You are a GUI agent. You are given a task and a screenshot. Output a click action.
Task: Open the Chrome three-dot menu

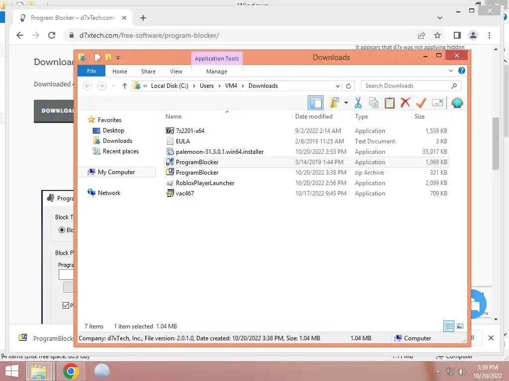click(x=489, y=35)
